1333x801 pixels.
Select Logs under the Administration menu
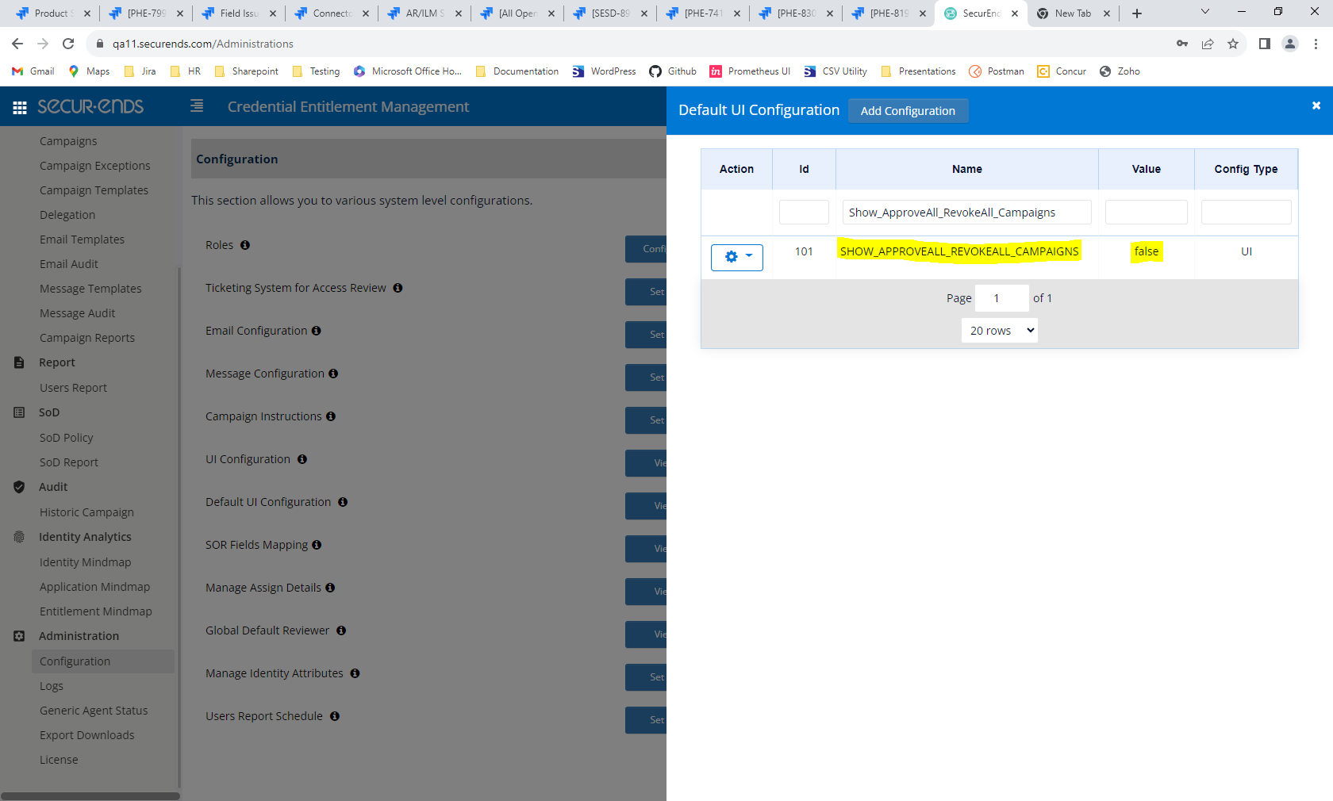click(x=51, y=685)
